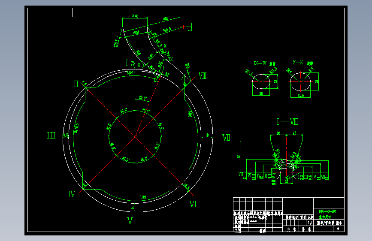Select the 23.0° angle dimension
Viewport: 372px width, 241px height.
coord(143,97)
